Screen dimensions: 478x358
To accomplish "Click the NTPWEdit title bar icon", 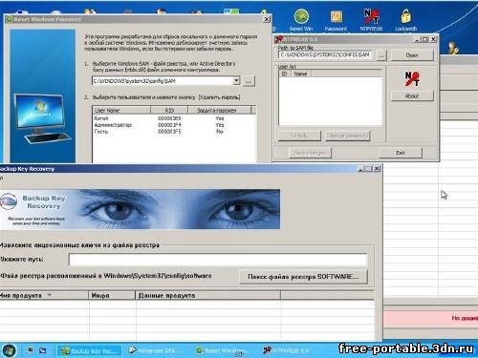I will click(279, 39).
